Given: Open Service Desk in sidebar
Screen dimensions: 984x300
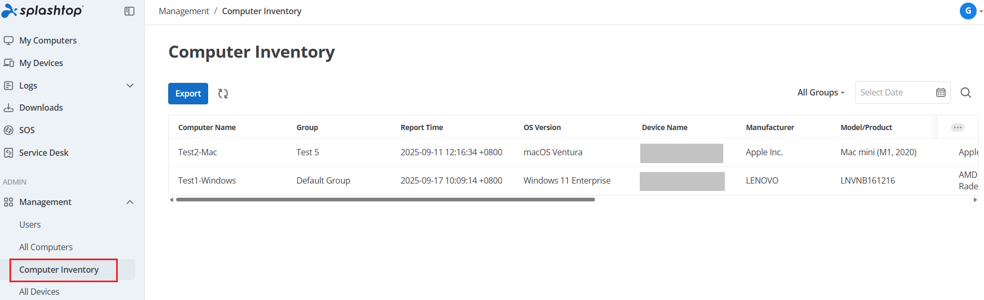Looking at the screenshot, I should pyautogui.click(x=44, y=153).
